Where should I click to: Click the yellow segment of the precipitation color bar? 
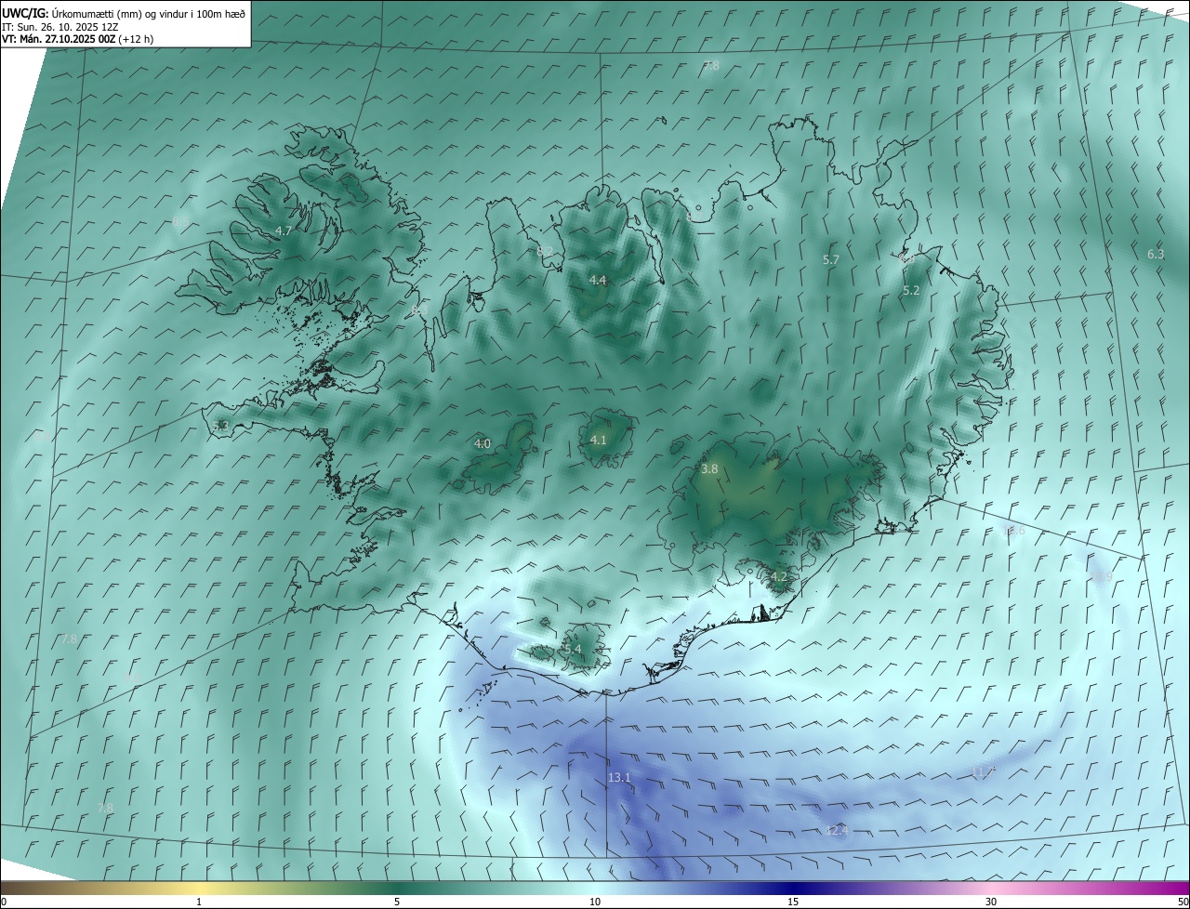199,888
